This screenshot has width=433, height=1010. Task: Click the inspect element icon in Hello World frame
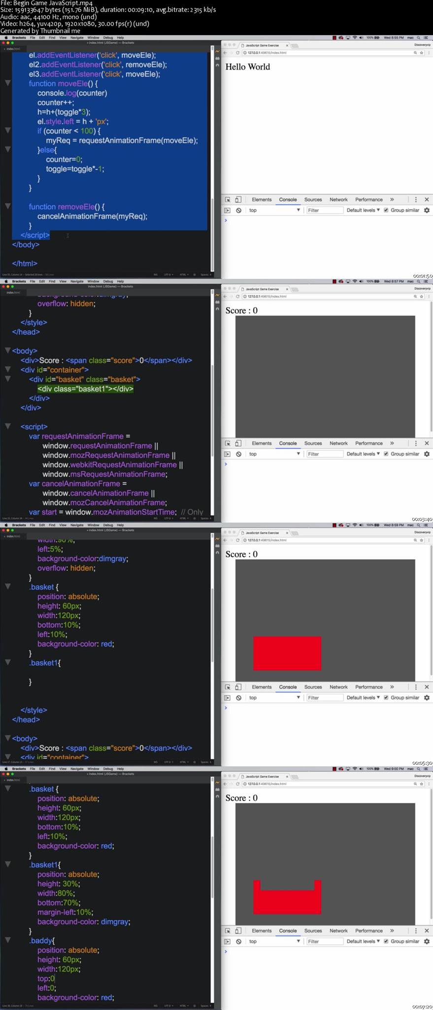[228, 200]
